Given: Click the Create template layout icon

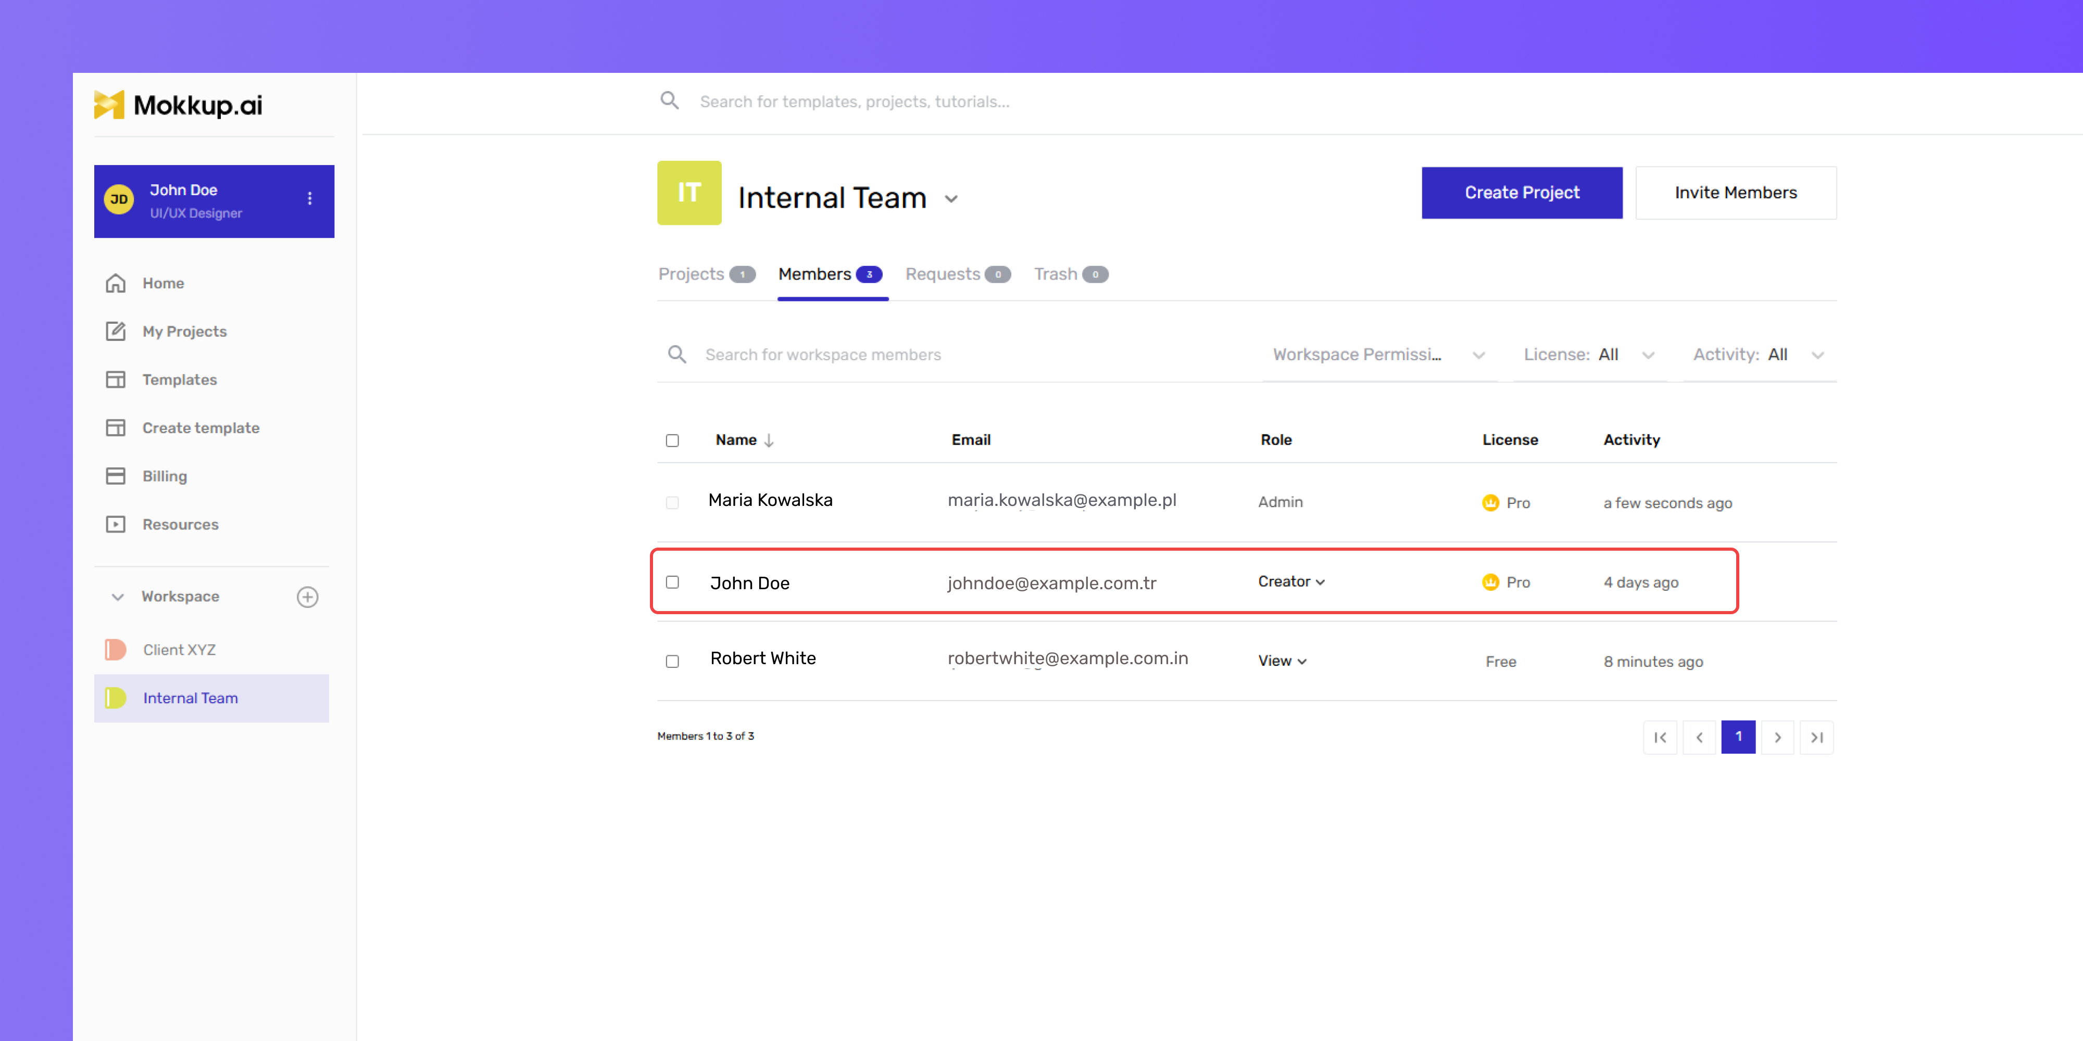Looking at the screenshot, I should click(116, 427).
